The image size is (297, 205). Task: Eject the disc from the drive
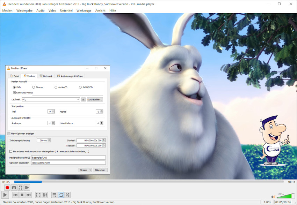84,99
